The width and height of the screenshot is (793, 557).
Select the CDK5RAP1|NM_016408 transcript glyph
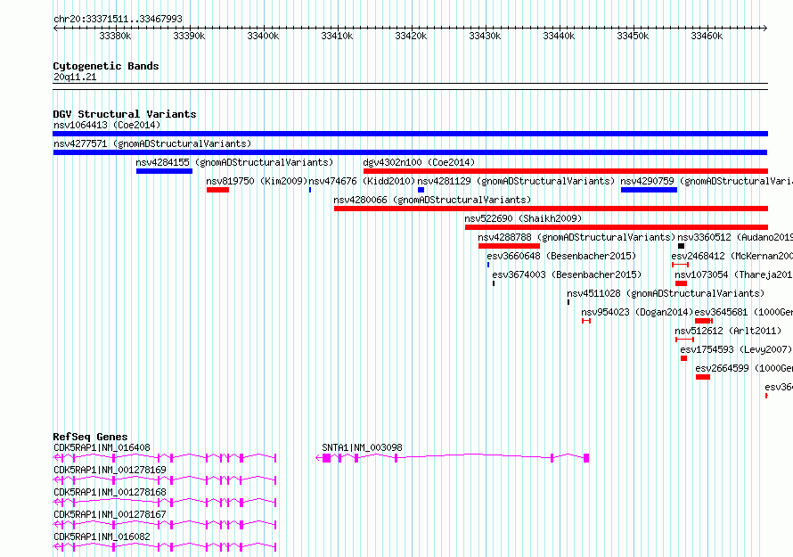tap(165, 458)
